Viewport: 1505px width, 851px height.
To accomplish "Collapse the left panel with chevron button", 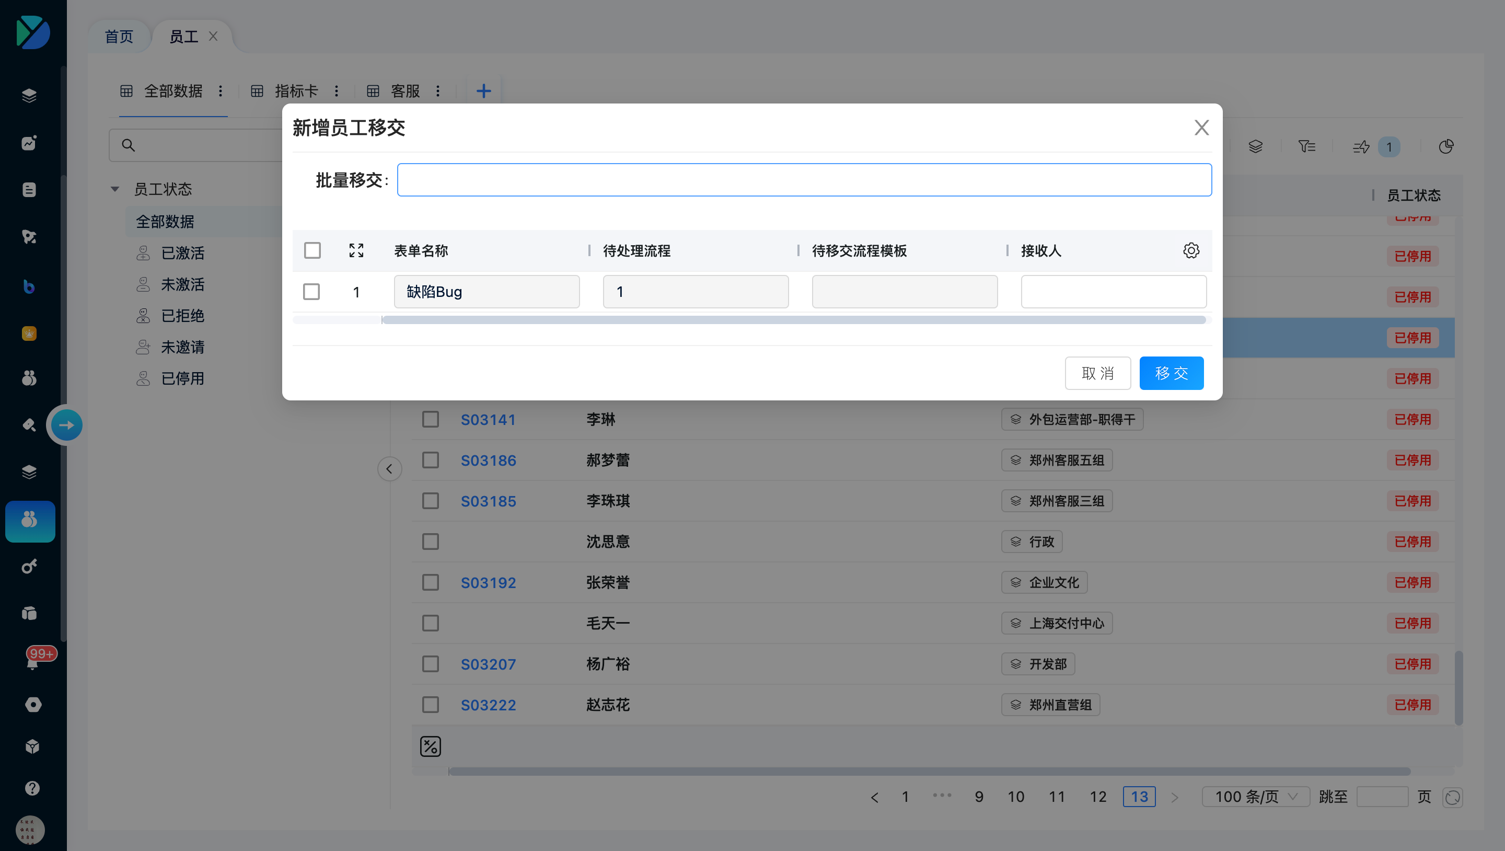I will 390,469.
